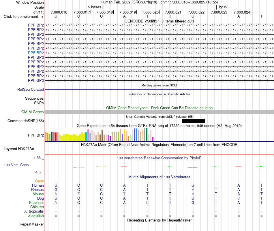This screenshot has width=274, height=231.
Task: Click the Dog species label
Action: pyautogui.click(x=41, y=198)
